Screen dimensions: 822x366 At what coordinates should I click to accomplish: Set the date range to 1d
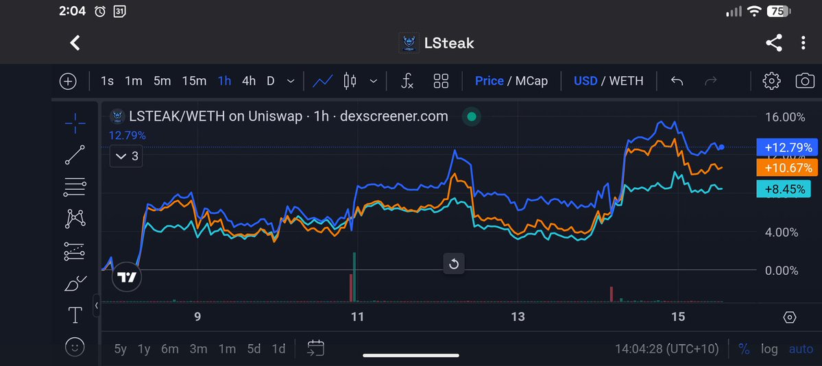pos(278,349)
